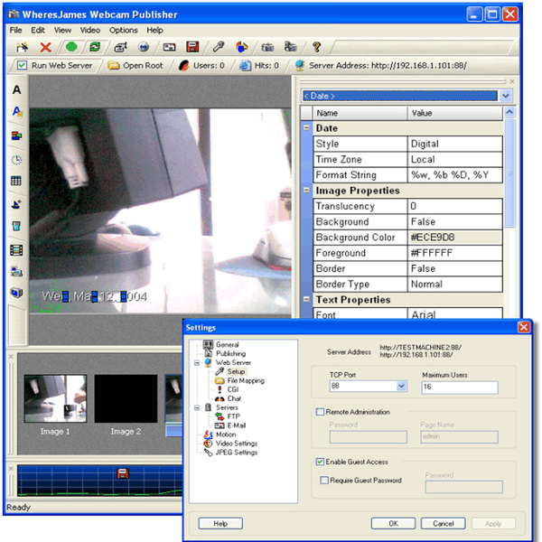
Task: Select the sailboat image tool in sidebar
Action: [x=16, y=204]
